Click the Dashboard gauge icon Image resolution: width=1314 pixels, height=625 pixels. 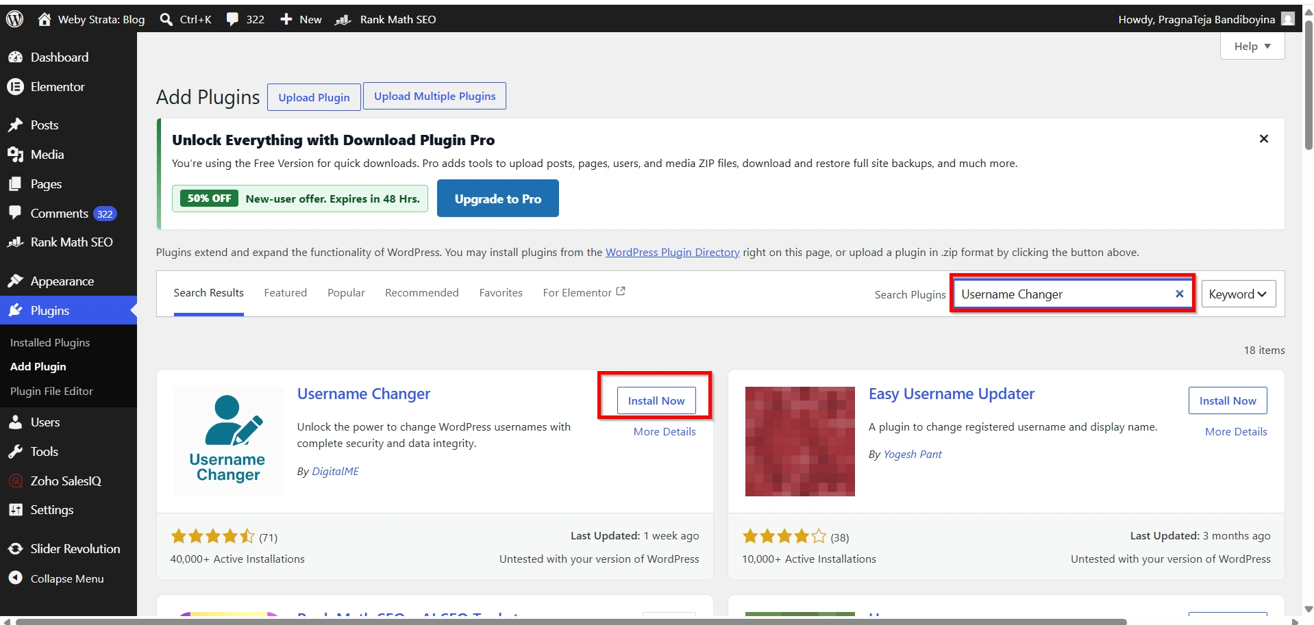coord(15,58)
